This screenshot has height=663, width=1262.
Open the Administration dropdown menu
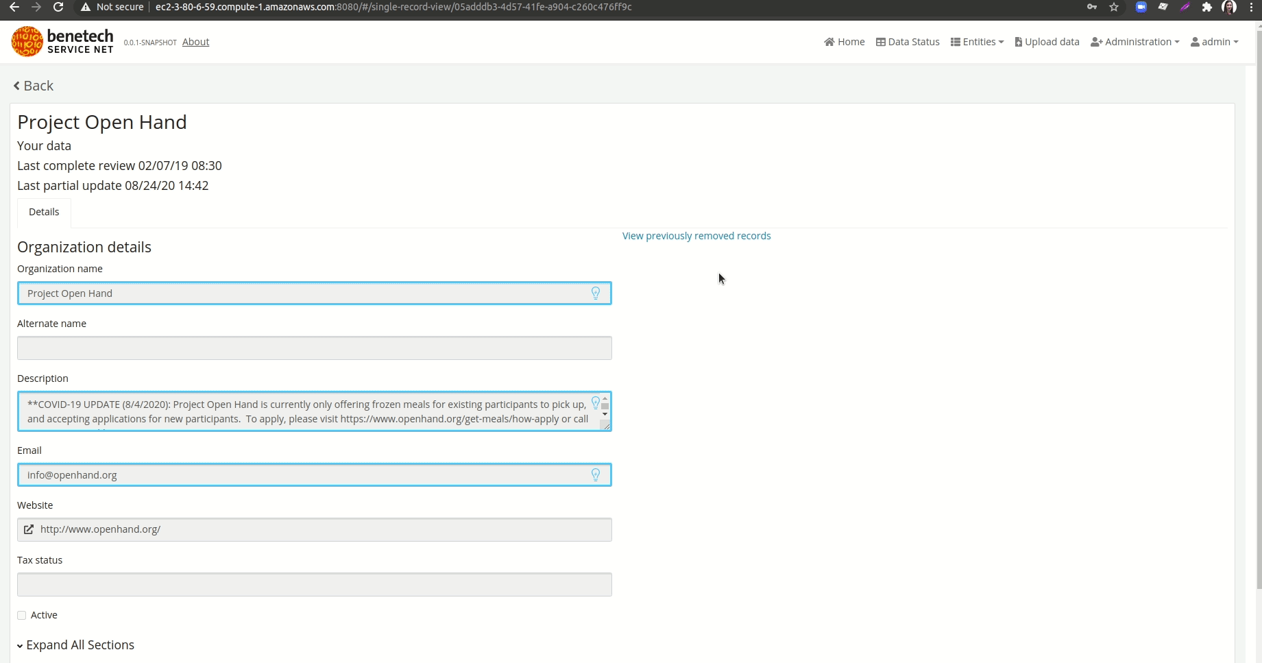(1134, 42)
